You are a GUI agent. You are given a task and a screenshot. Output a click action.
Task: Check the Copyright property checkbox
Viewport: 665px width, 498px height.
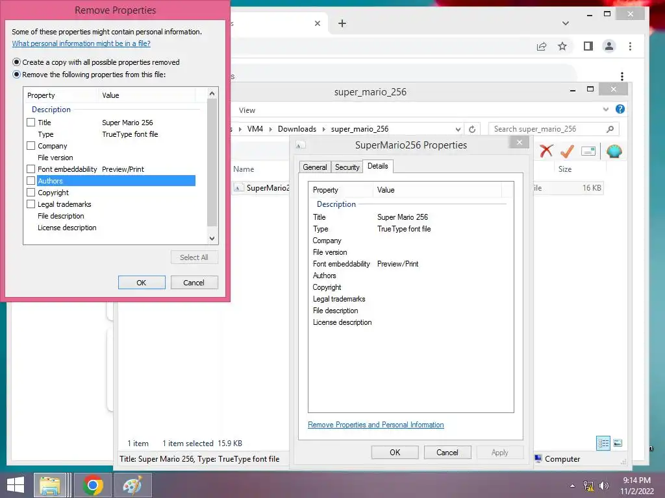coord(31,192)
